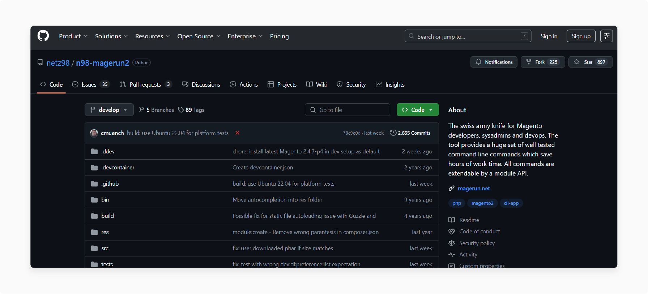Select the magento2 topic tag
Viewport: 648px width, 294px height.
482,203
